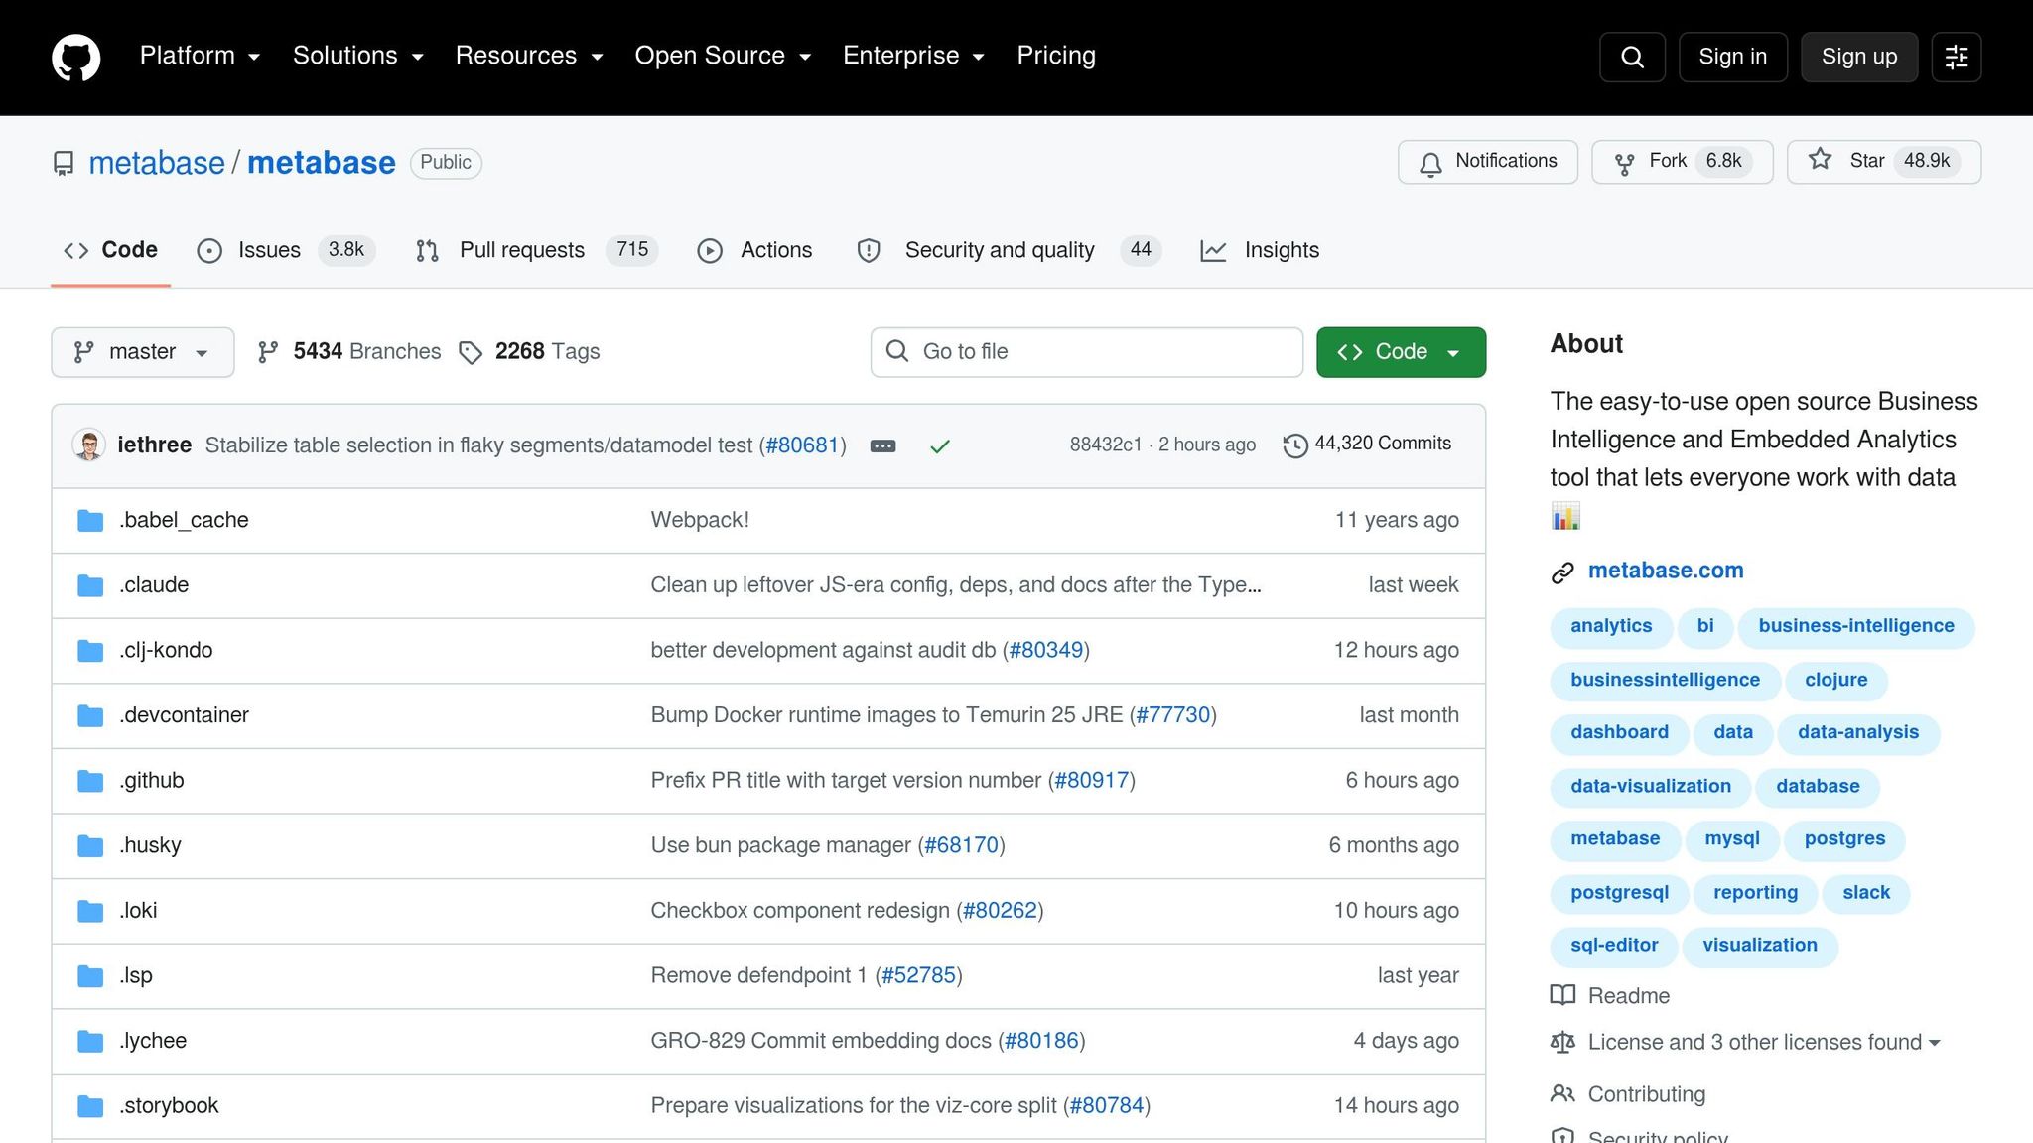2033x1143 pixels.
Task: Open the green Code dropdown
Action: click(1401, 352)
